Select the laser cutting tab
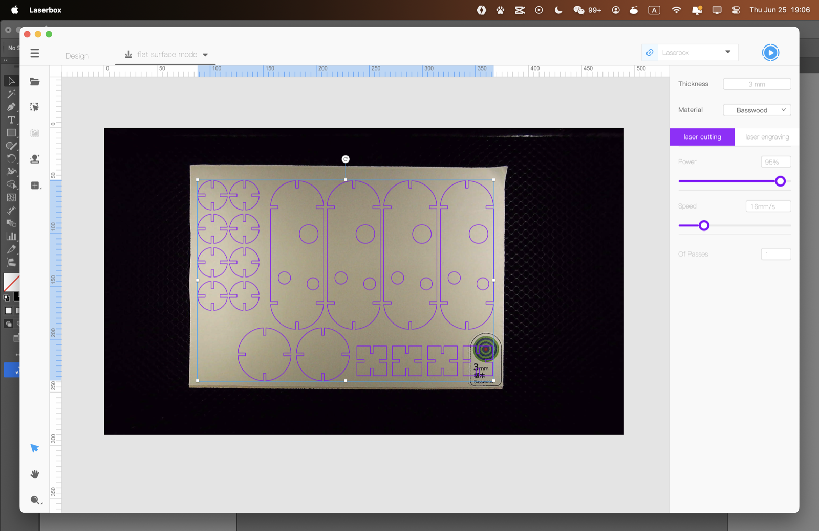Viewport: 819px width, 531px height. pyautogui.click(x=702, y=137)
